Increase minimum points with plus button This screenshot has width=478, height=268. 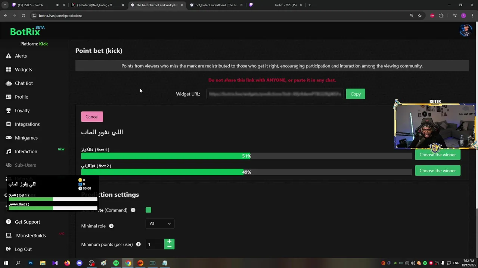[169, 242]
